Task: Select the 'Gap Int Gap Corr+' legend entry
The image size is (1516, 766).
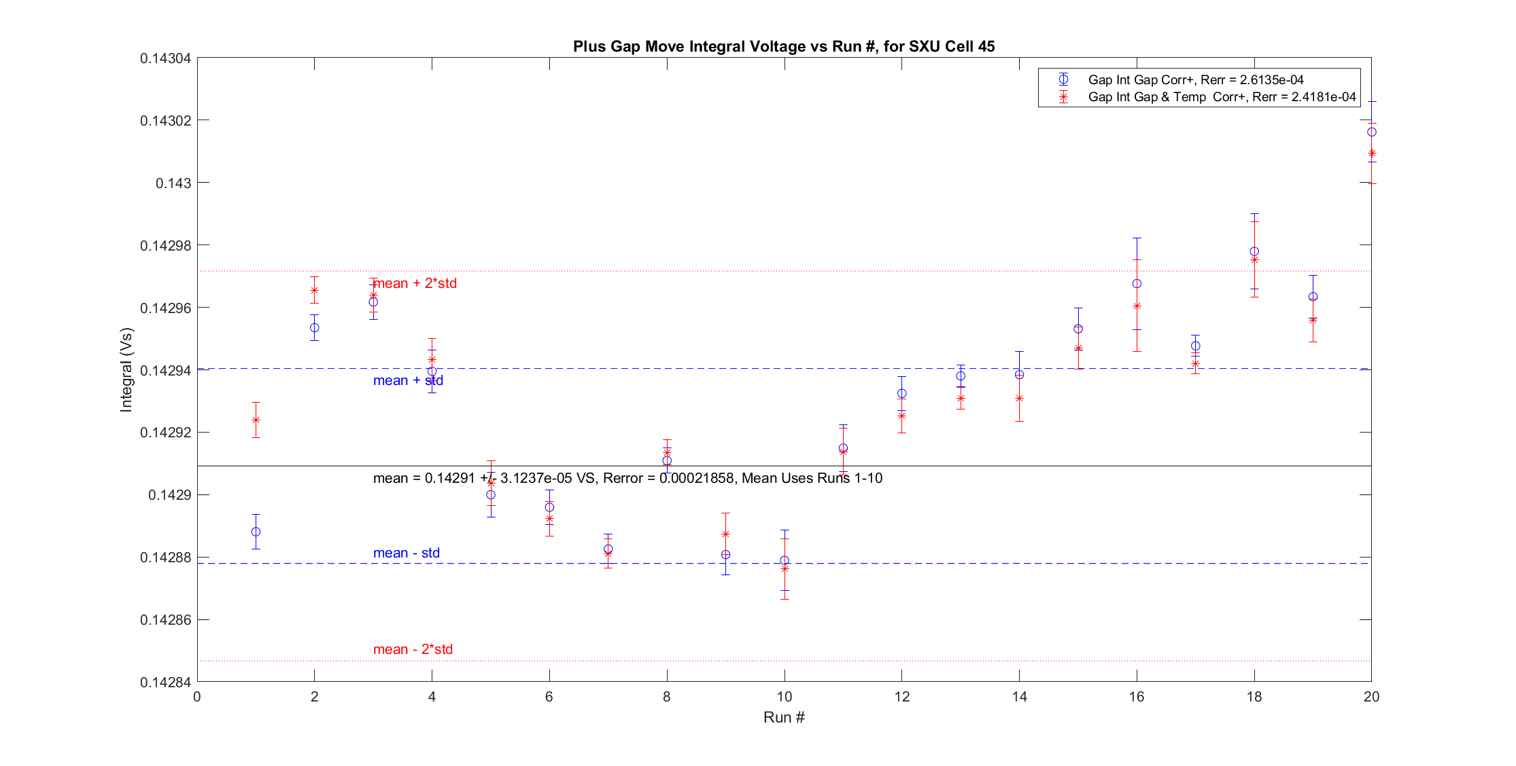Action: click(1195, 79)
